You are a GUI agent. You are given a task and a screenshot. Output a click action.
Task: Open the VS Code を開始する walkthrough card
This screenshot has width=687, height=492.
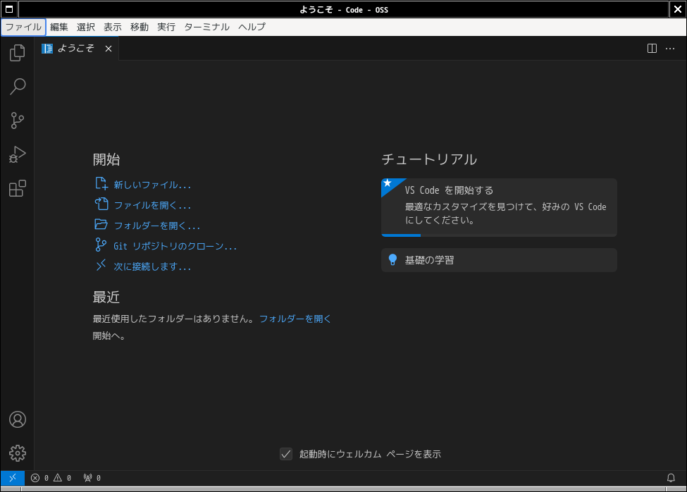(x=499, y=207)
